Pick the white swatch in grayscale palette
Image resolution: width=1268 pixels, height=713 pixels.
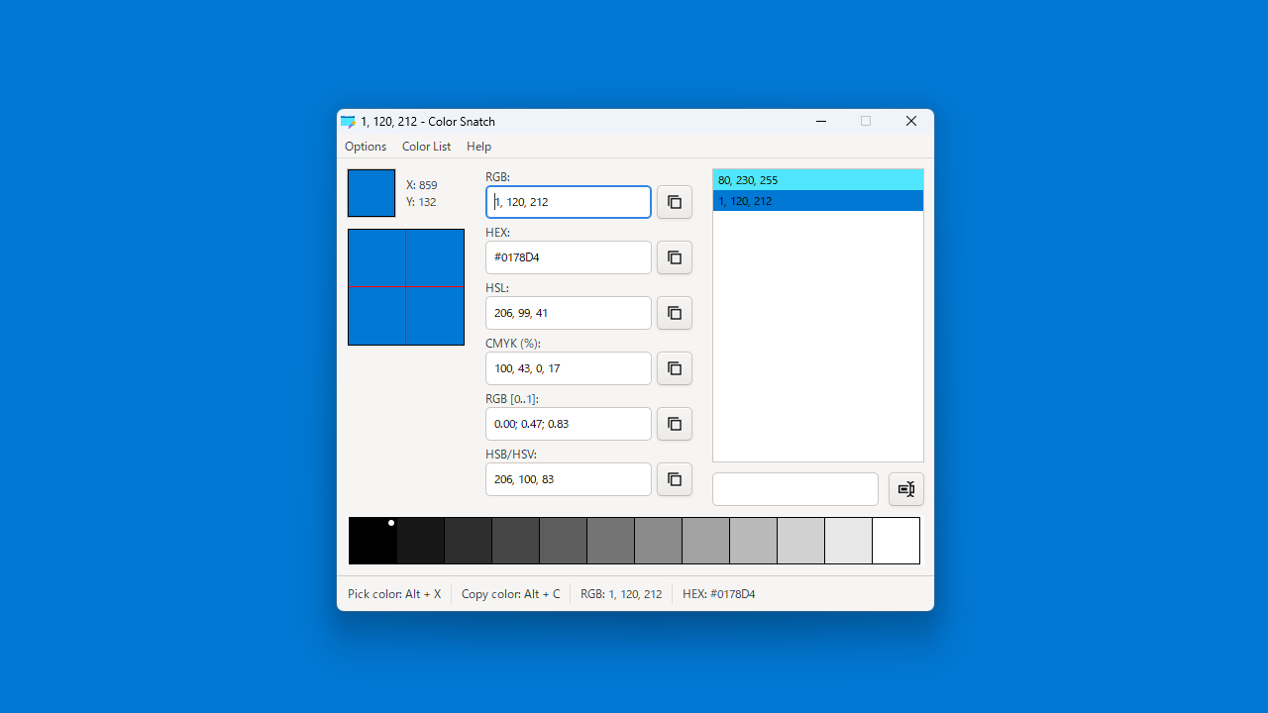(x=896, y=541)
